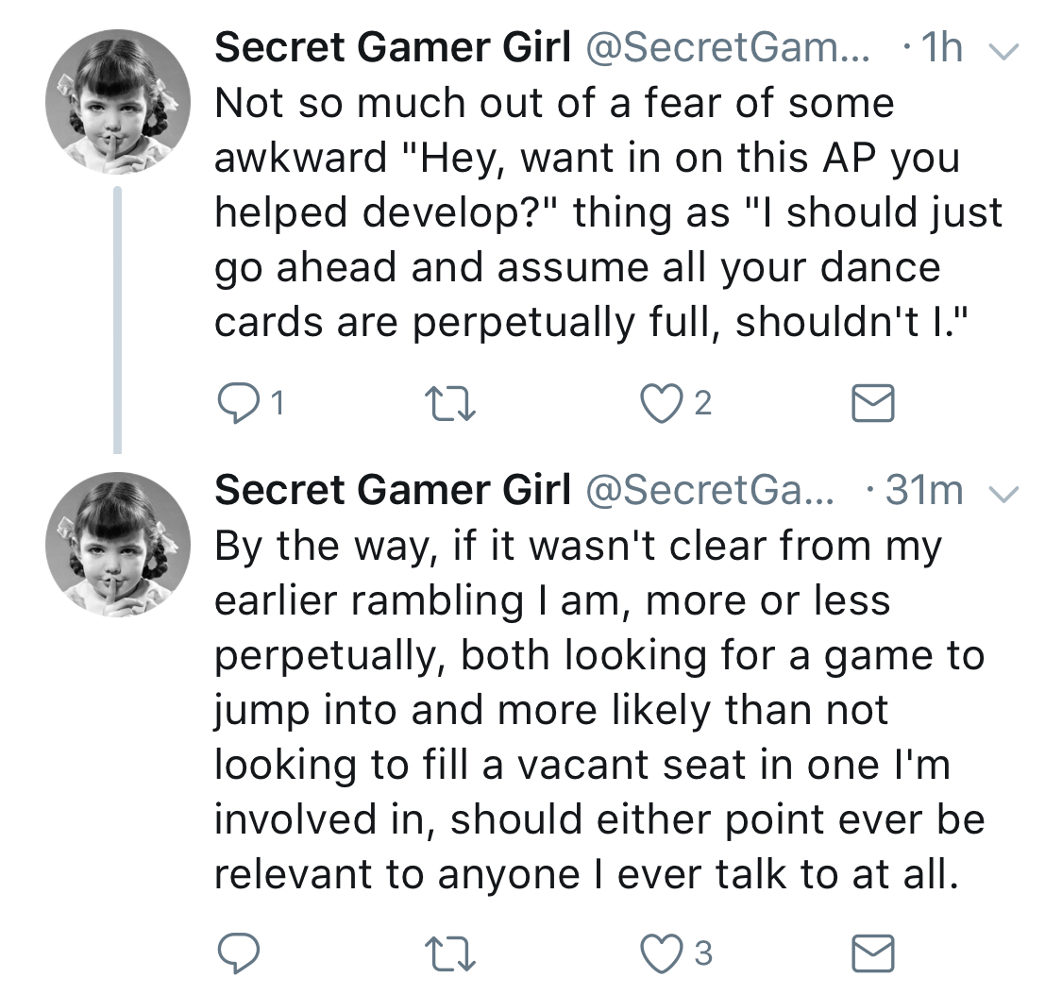This screenshot has width=1062, height=995.
Task: Open second tweet text about earlier rambling
Action: point(599,710)
